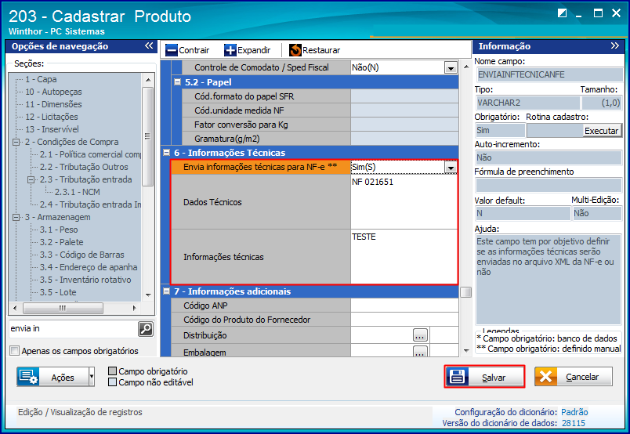Click the Restaurar toolbar button

tap(314, 50)
